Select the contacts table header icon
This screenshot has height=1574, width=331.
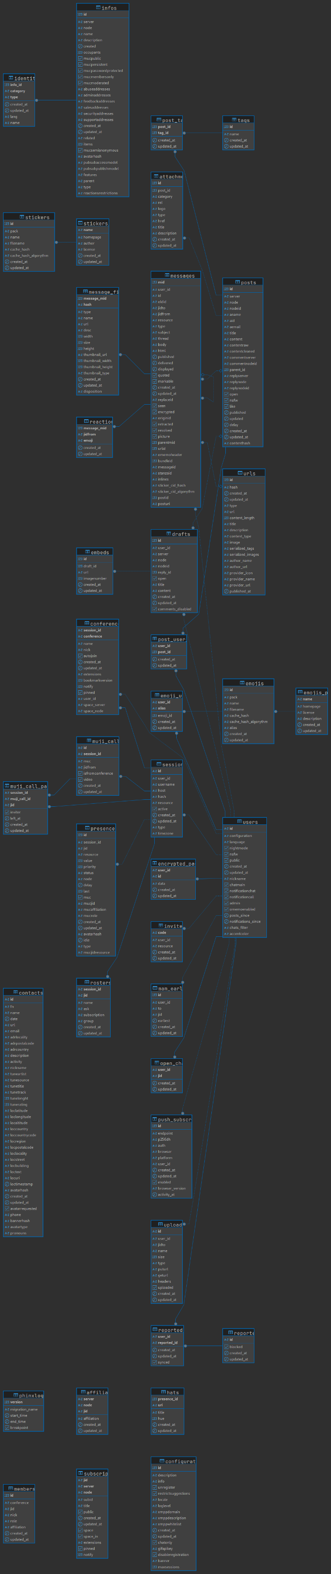tap(15, 992)
